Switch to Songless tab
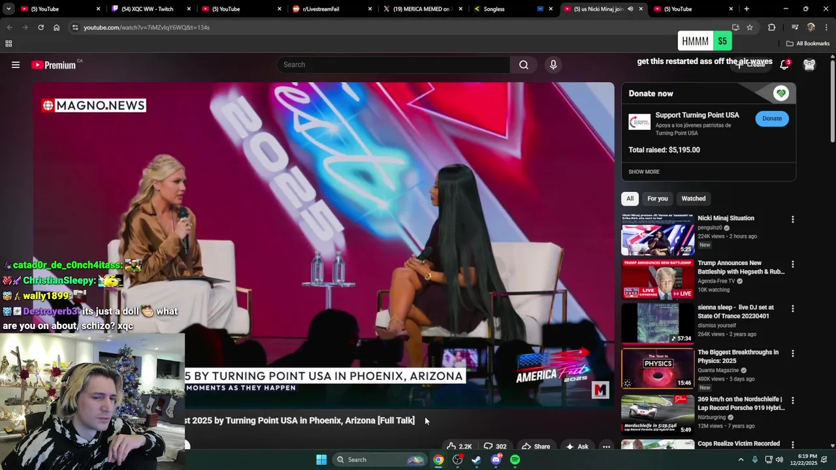 pyautogui.click(x=512, y=9)
